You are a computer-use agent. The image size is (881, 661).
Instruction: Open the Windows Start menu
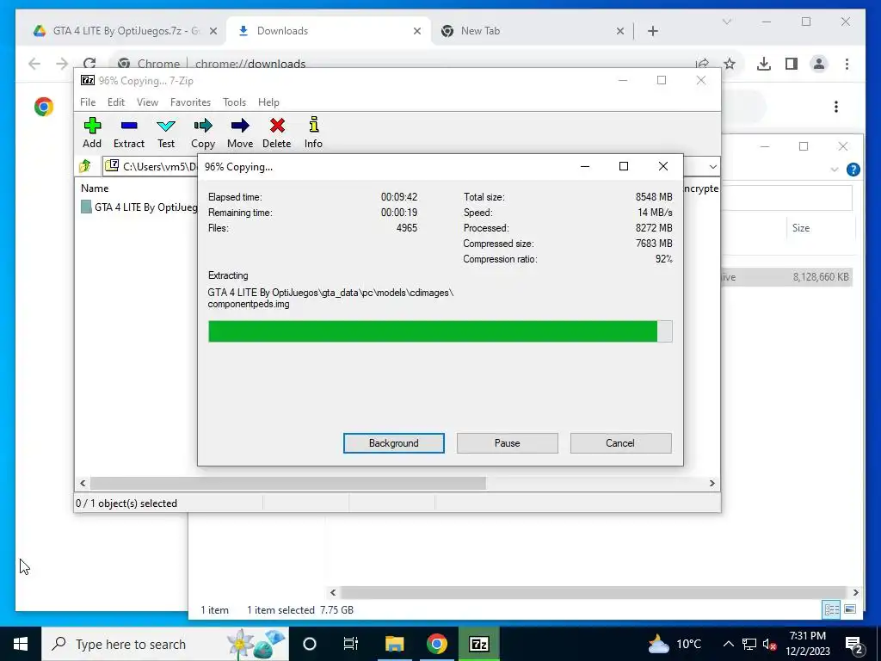21,644
